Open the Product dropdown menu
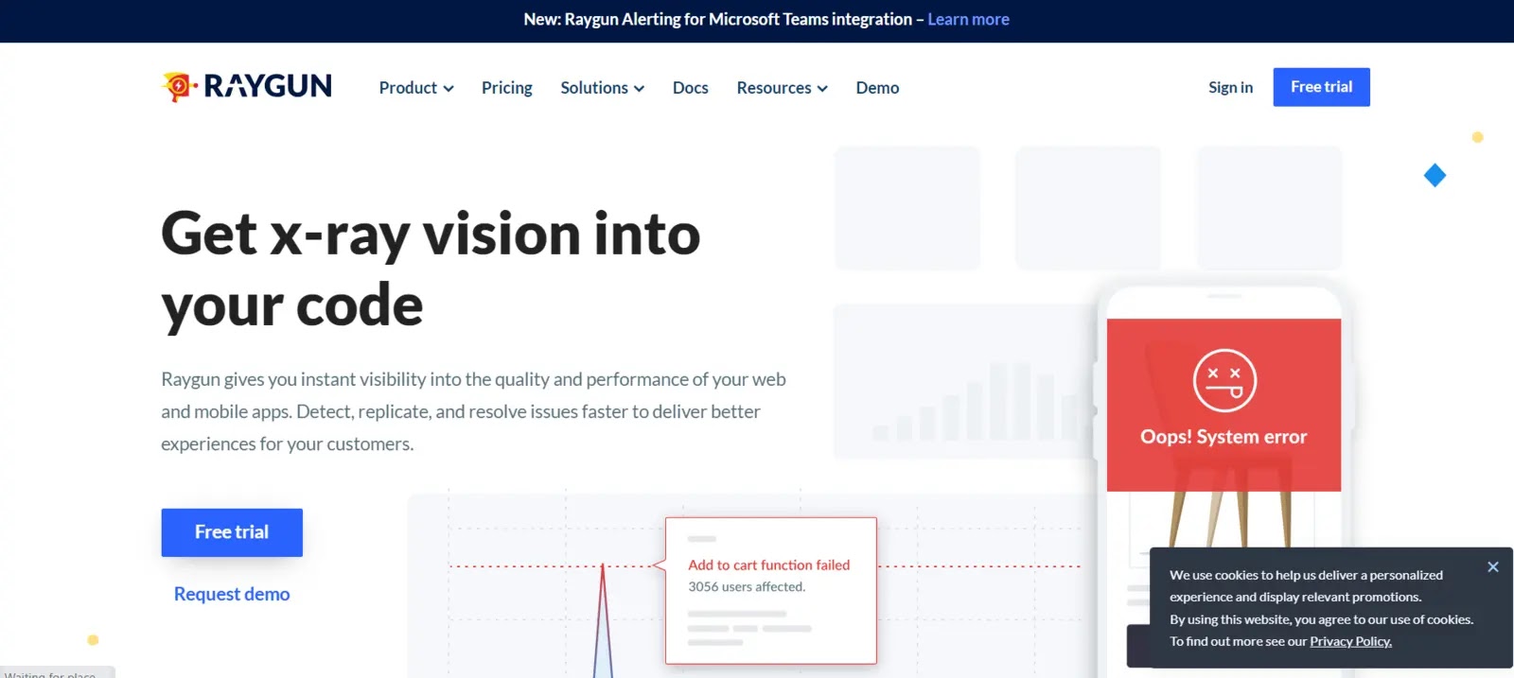 [416, 88]
